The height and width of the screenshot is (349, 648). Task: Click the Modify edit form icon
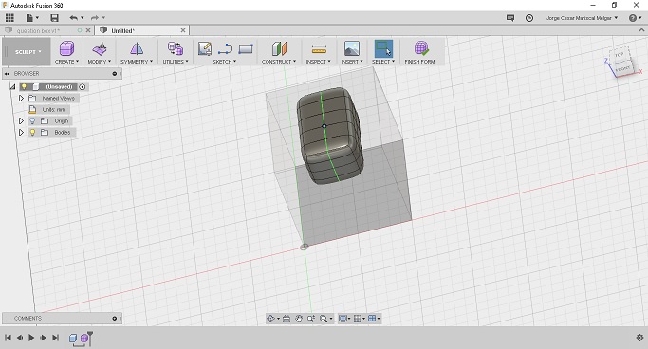pos(100,48)
